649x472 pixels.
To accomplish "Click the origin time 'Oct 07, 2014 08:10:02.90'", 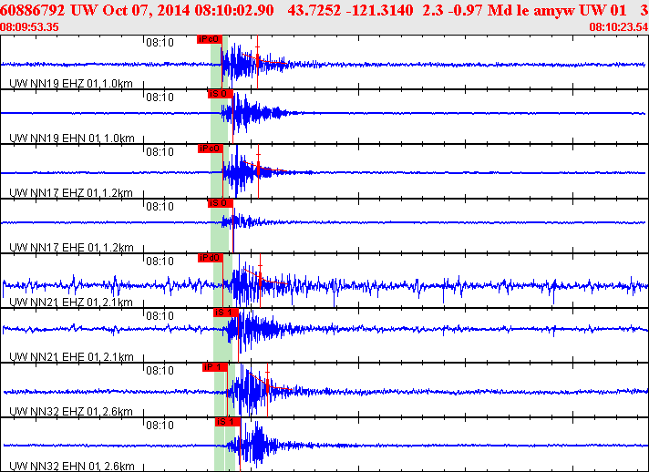I will coord(188,10).
